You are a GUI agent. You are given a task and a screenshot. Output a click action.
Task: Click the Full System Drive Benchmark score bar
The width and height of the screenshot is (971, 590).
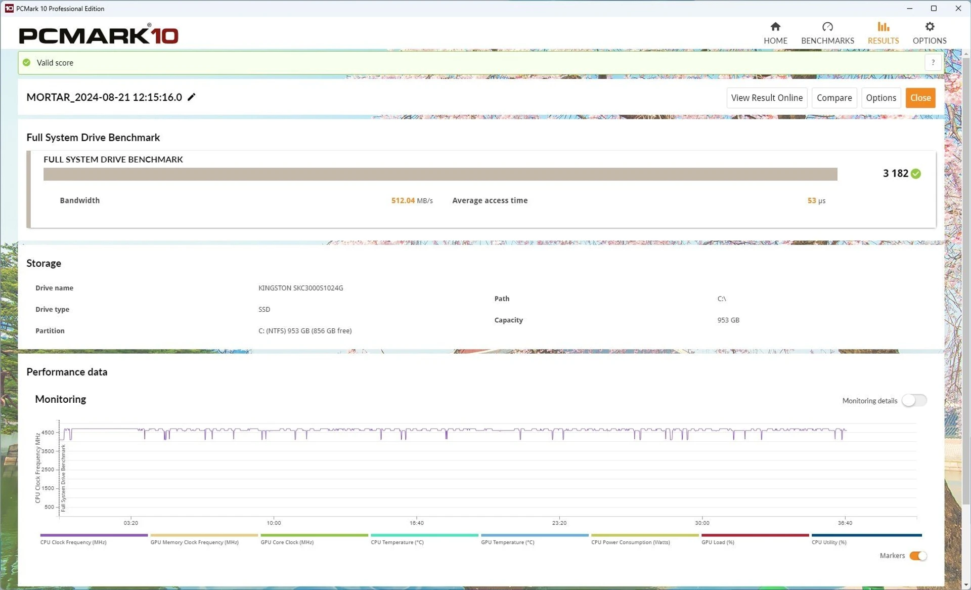click(x=440, y=174)
